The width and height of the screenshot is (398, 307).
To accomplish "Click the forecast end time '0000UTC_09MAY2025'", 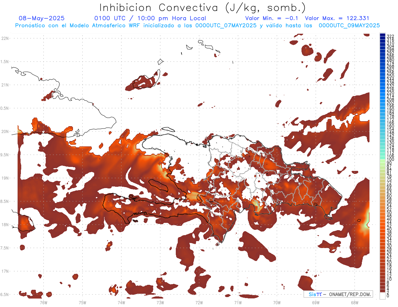I will tap(349, 26).
